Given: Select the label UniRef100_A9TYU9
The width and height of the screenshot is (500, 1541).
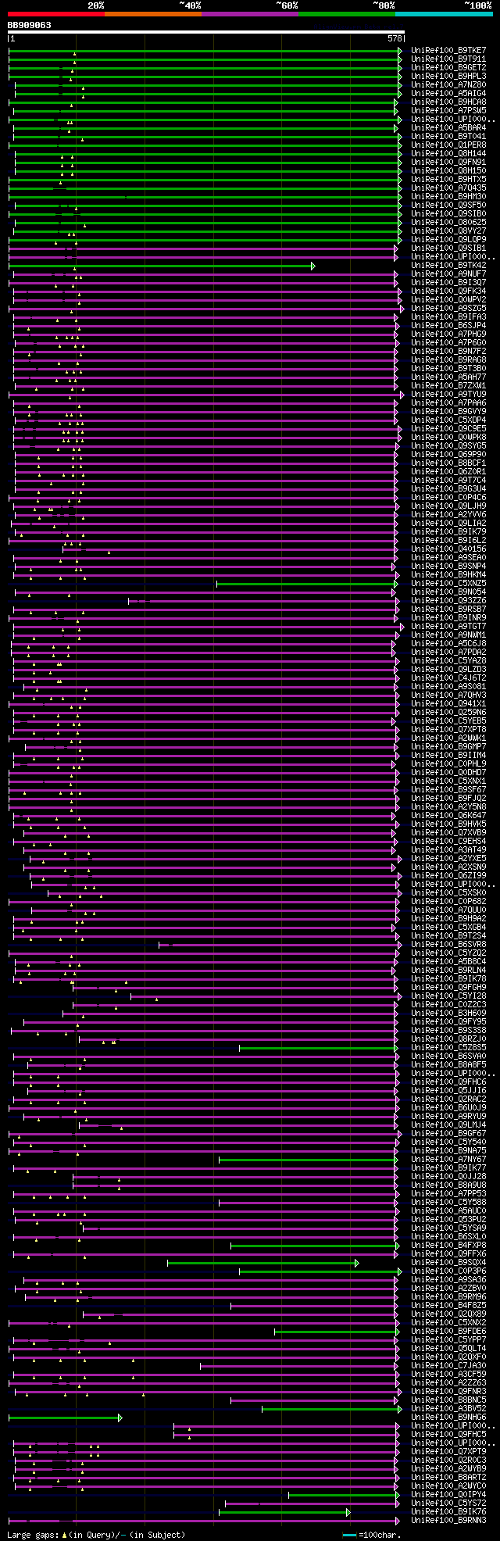Looking at the screenshot, I should (448, 394).
